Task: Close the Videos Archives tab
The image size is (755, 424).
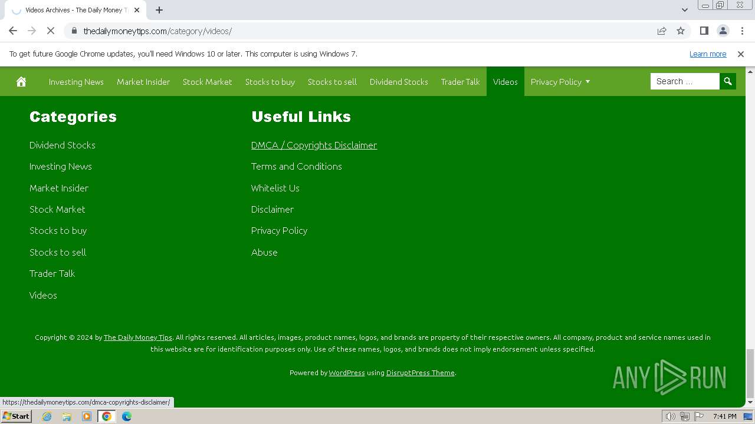Action: [x=137, y=10]
